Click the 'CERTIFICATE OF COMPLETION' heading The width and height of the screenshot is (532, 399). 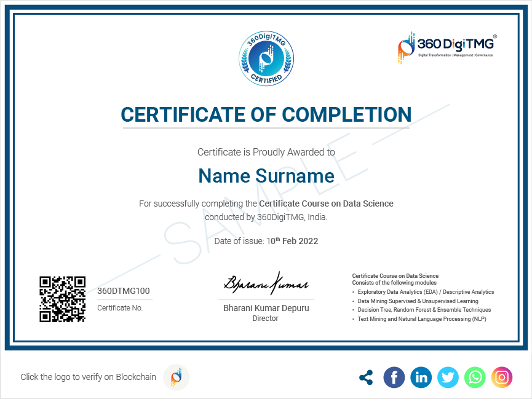(x=266, y=115)
